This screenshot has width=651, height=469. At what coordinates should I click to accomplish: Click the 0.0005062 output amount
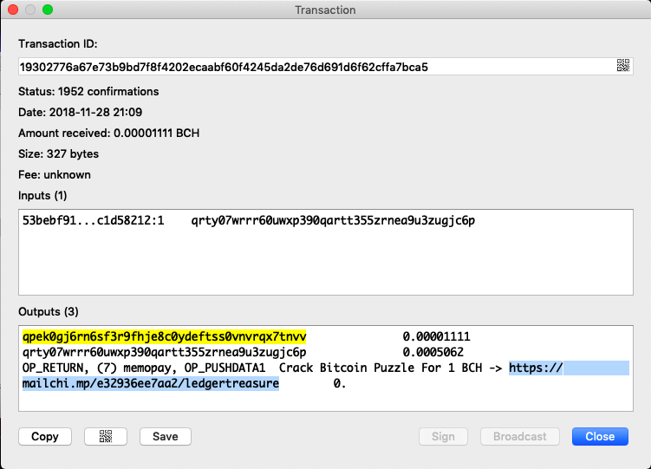(433, 352)
